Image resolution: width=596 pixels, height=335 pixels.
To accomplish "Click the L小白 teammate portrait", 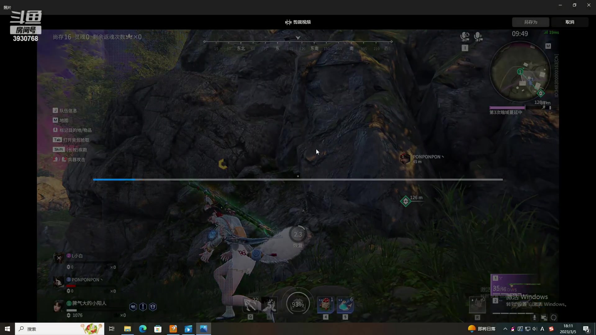I will point(59,258).
